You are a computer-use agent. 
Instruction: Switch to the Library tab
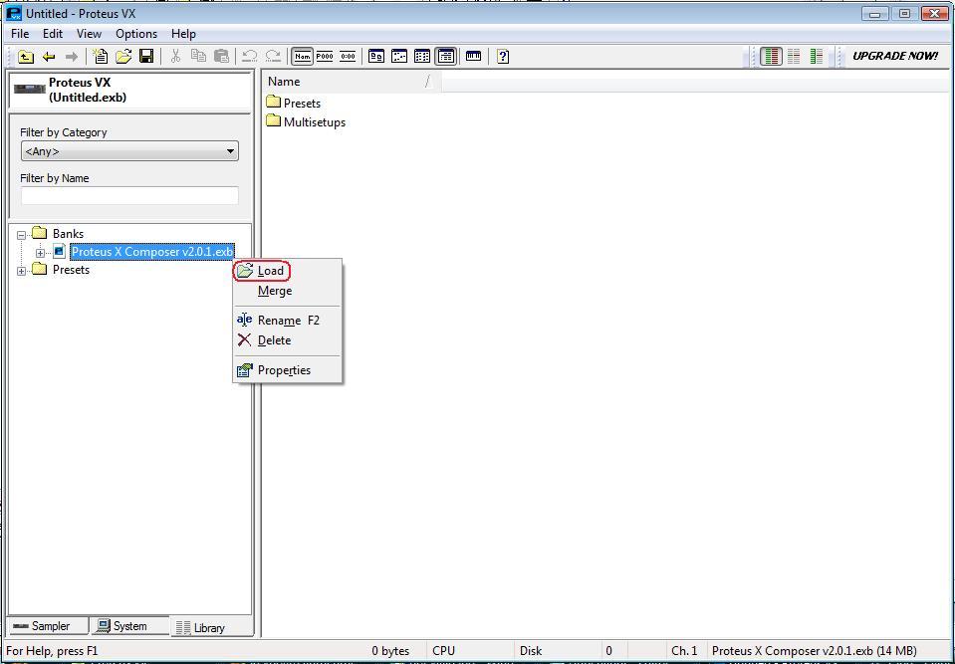(211, 627)
